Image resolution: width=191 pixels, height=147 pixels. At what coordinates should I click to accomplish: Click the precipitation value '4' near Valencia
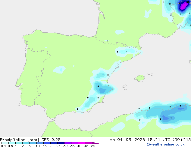[x=98, y=86]
